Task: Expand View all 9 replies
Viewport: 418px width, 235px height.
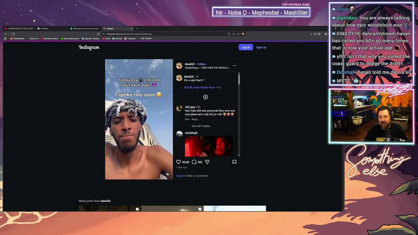Action: coord(201,126)
